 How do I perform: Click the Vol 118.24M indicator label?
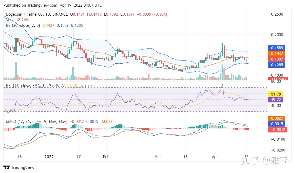point(17,20)
